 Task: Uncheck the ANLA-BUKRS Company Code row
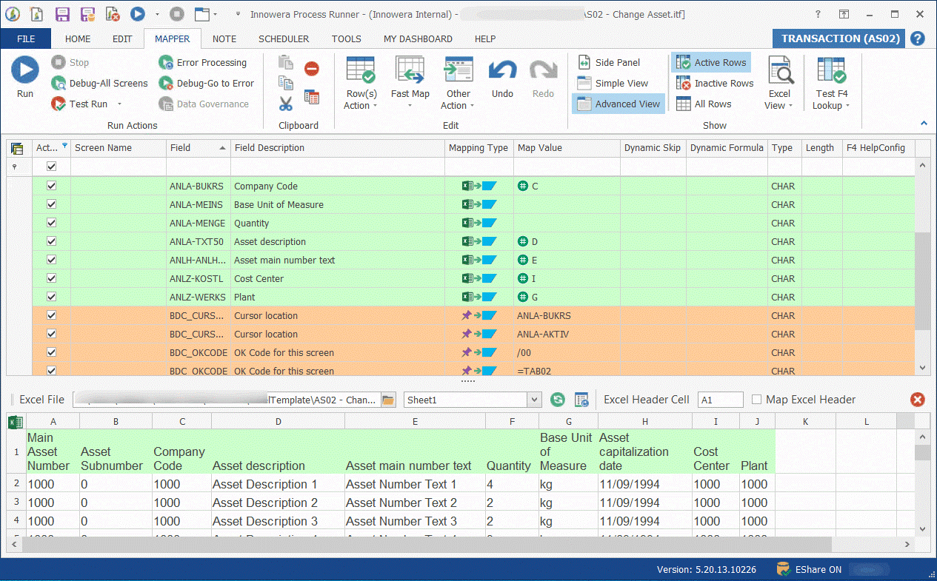click(x=50, y=185)
